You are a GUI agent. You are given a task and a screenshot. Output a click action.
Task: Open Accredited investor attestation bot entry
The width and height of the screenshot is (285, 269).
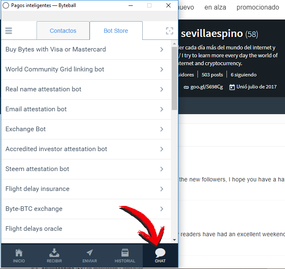click(86, 149)
